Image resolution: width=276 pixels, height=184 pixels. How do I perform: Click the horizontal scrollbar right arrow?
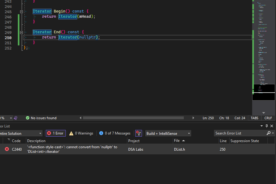[193, 118]
